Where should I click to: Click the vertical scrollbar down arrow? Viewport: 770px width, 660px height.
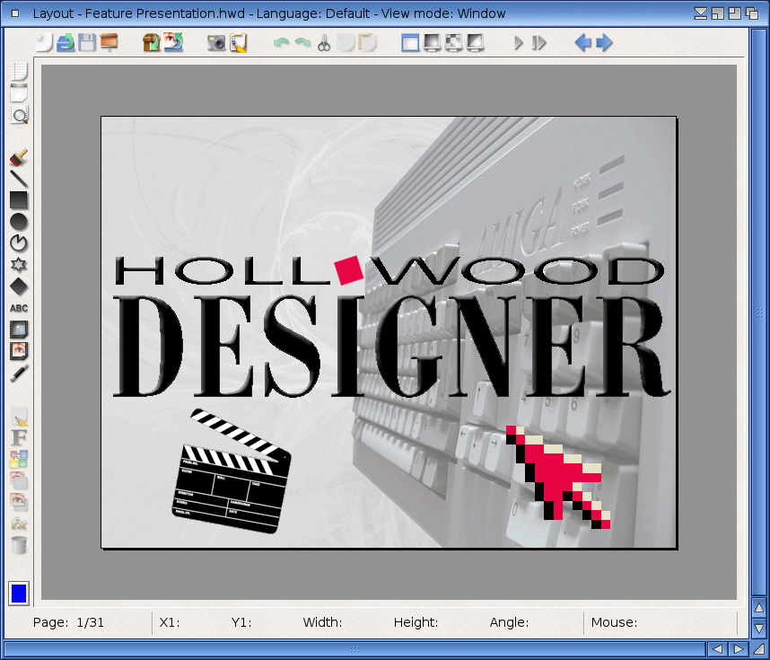click(759, 629)
